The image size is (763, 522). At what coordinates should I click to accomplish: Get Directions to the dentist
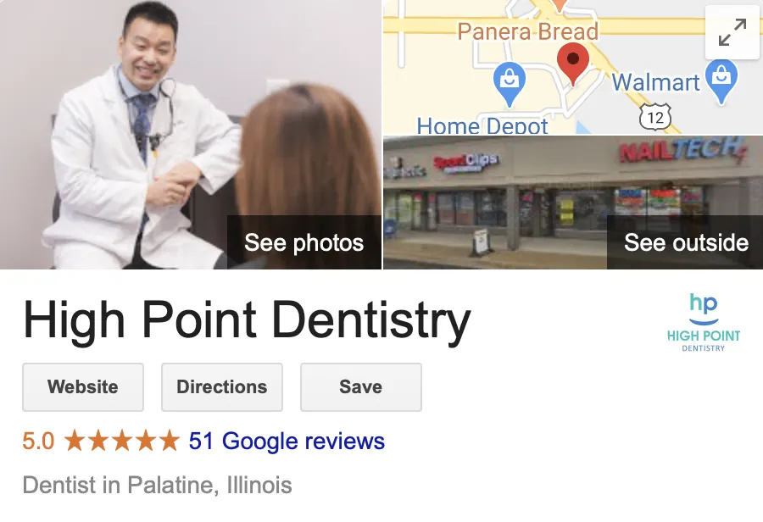(x=222, y=386)
